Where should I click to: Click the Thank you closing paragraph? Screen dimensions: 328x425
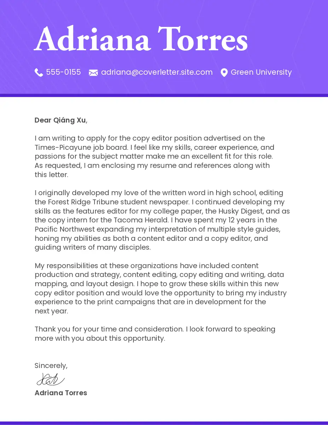pos(155,334)
